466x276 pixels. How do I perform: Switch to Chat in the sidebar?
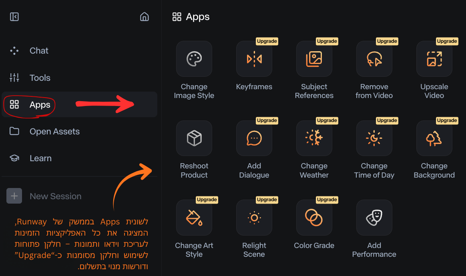click(39, 51)
